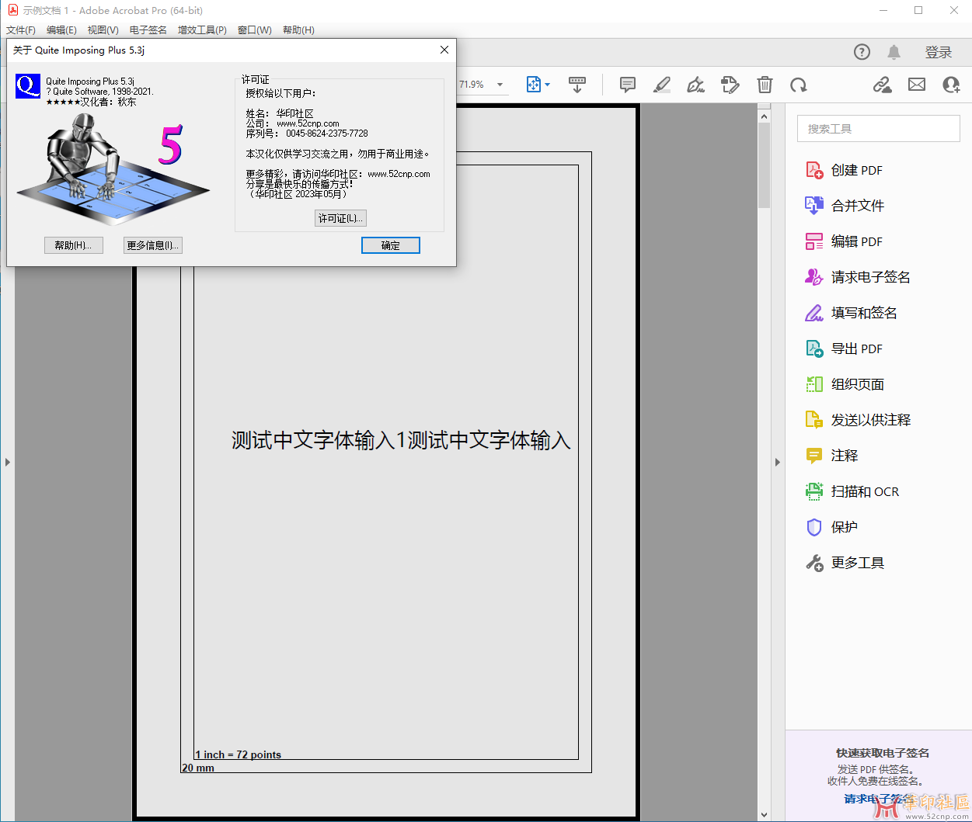Click the document scrollbar up arrow
This screenshot has width=972, height=822.
(x=765, y=116)
